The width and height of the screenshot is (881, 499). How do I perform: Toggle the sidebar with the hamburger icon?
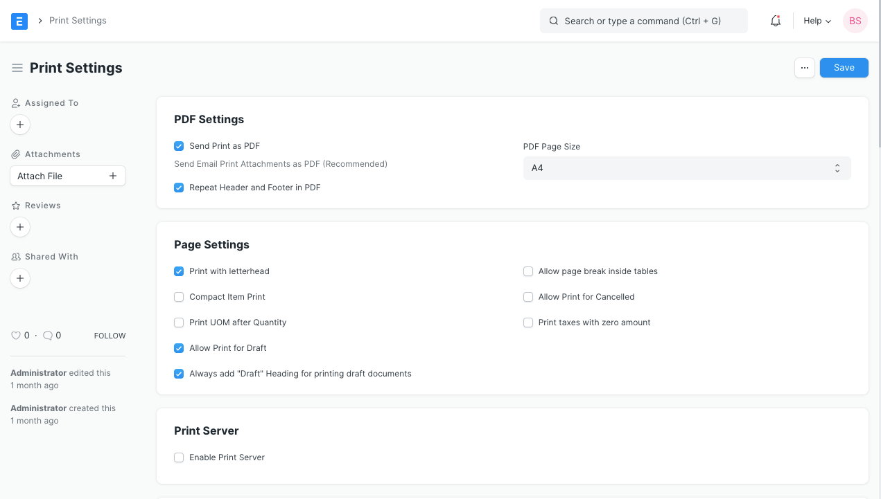click(x=17, y=67)
